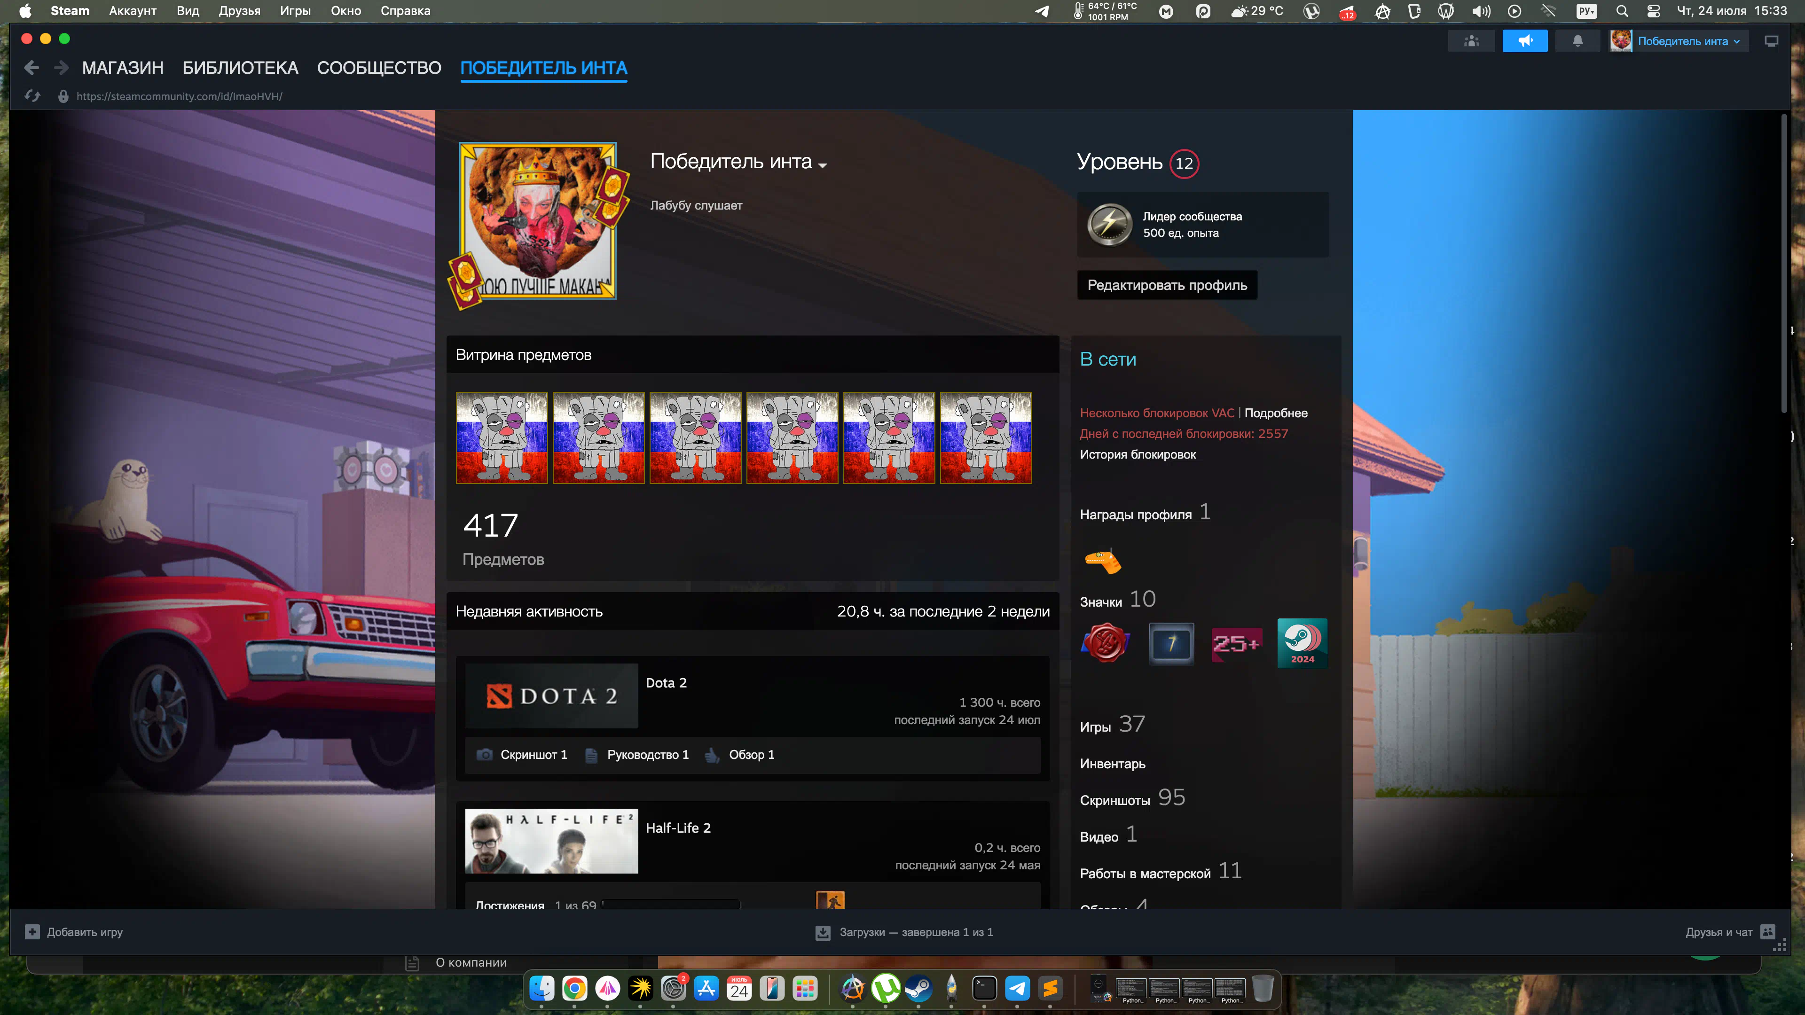The width and height of the screenshot is (1805, 1015).
Task: Open the Вид menu
Action: tap(188, 11)
